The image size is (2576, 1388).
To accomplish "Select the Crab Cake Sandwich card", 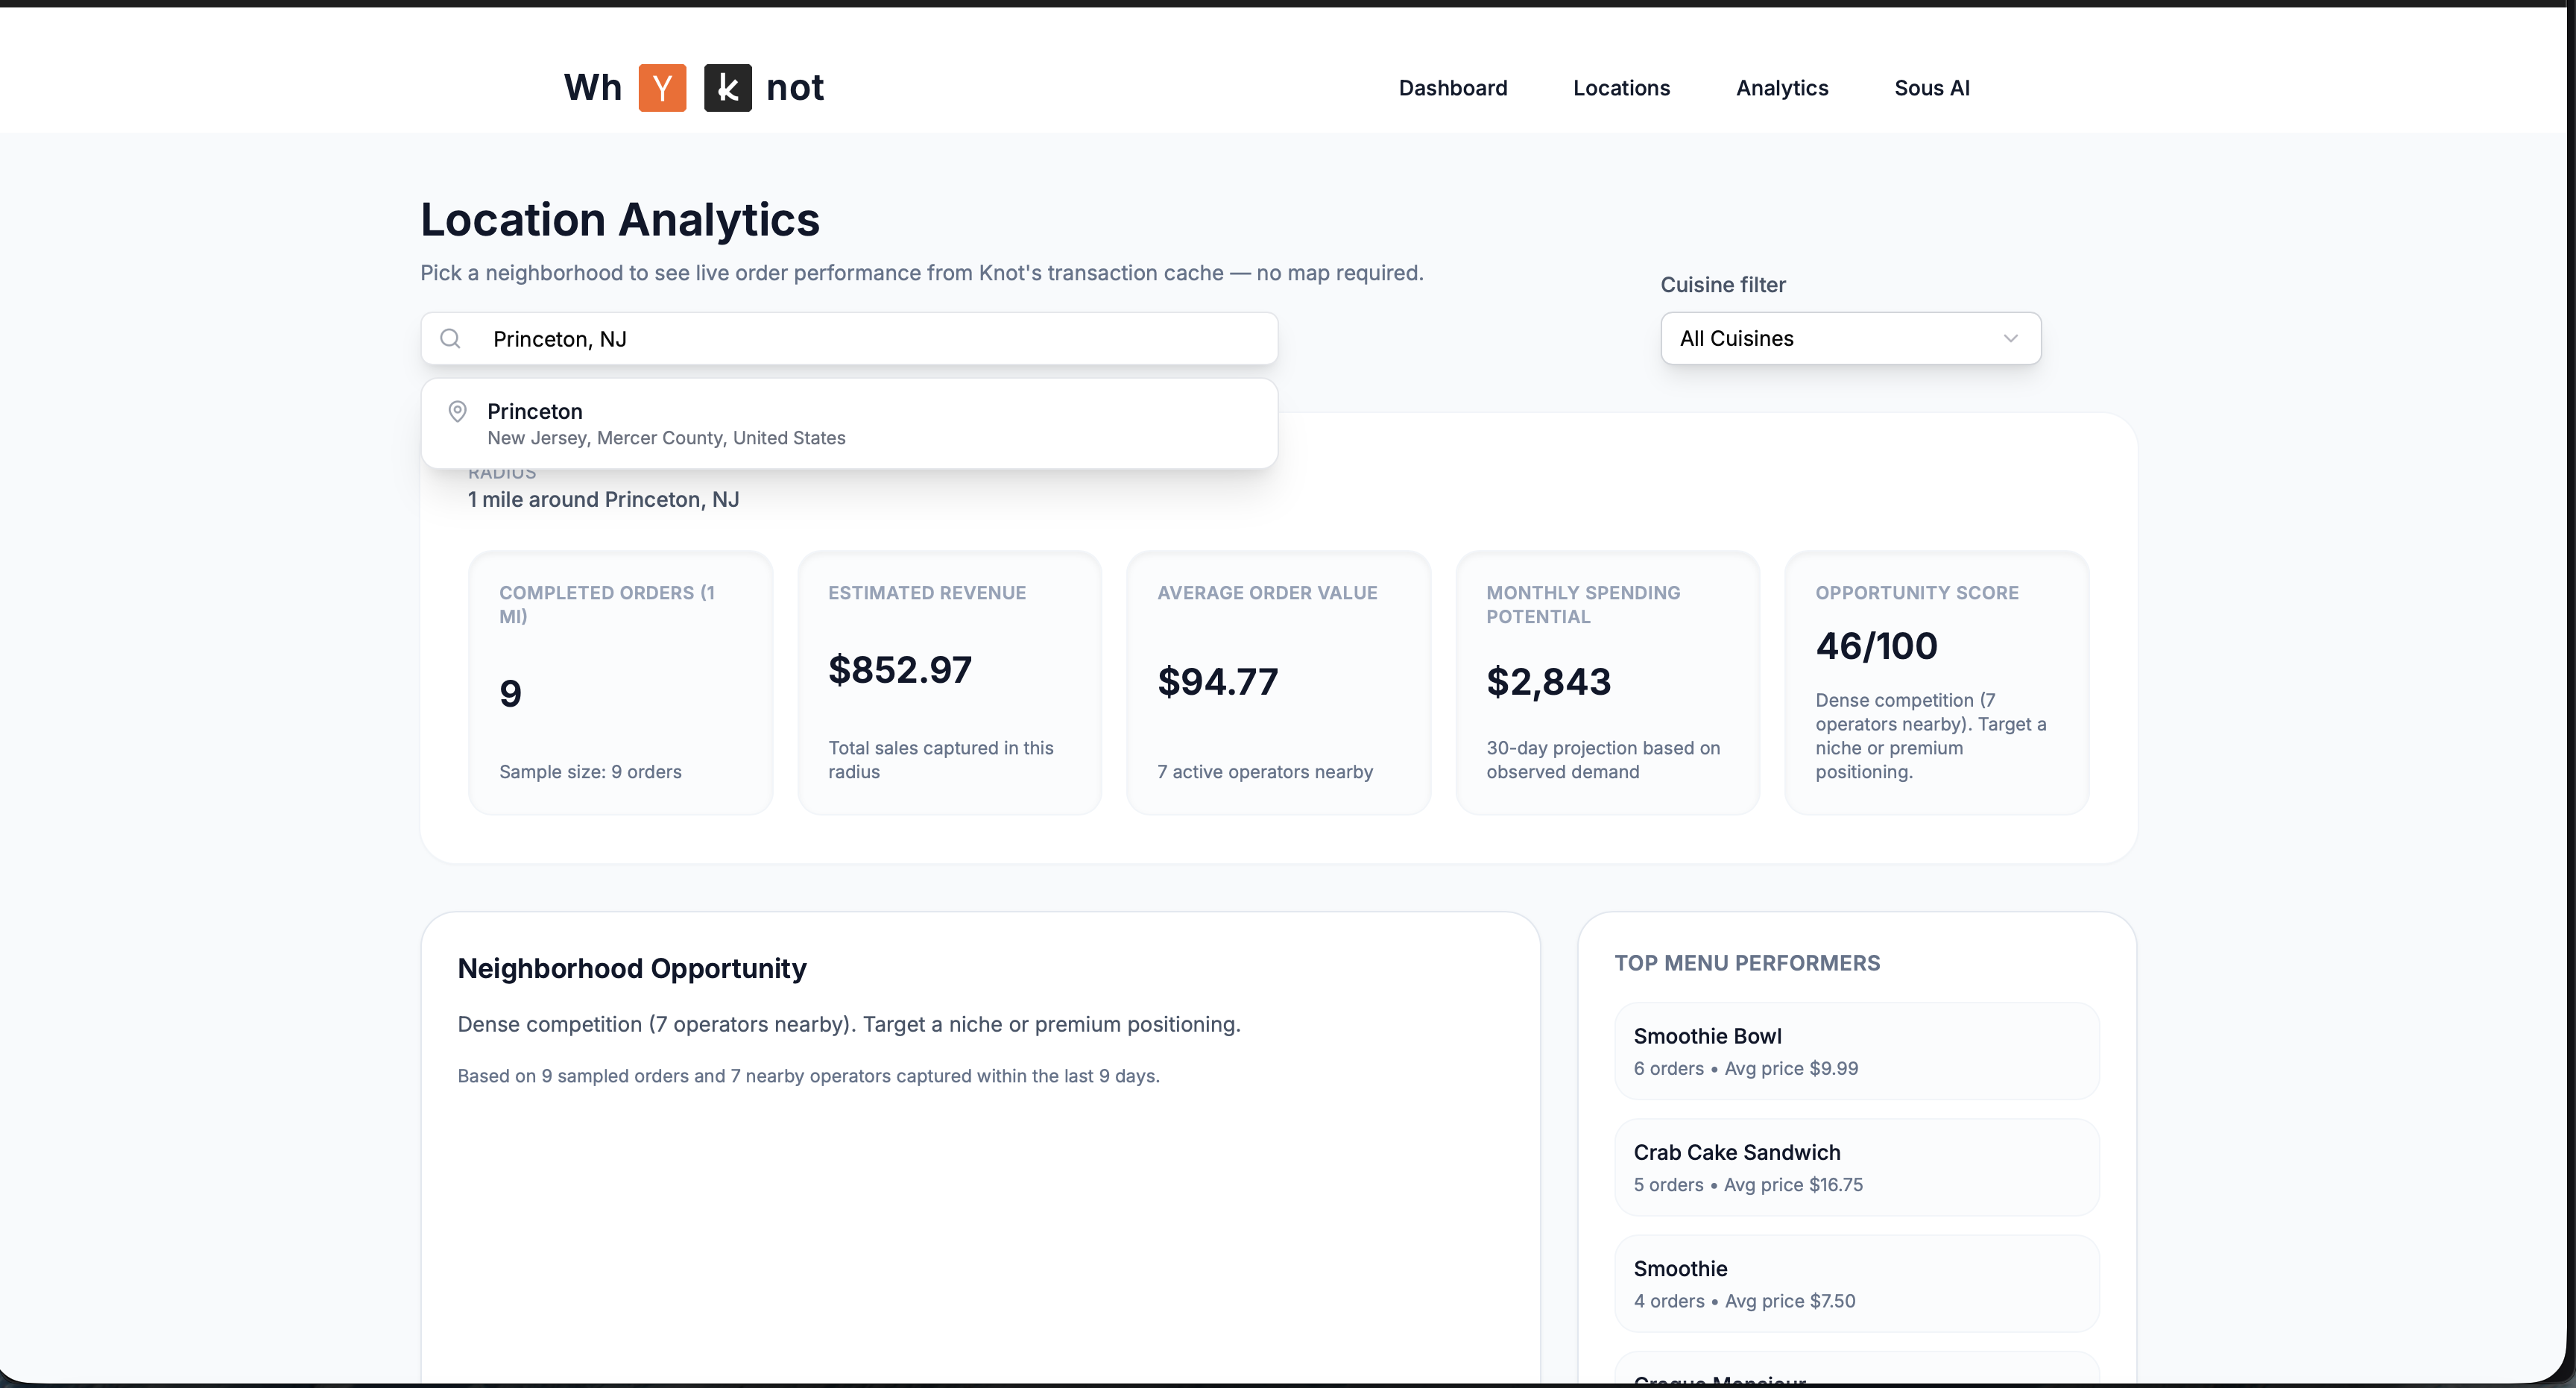I will click(x=1856, y=1167).
